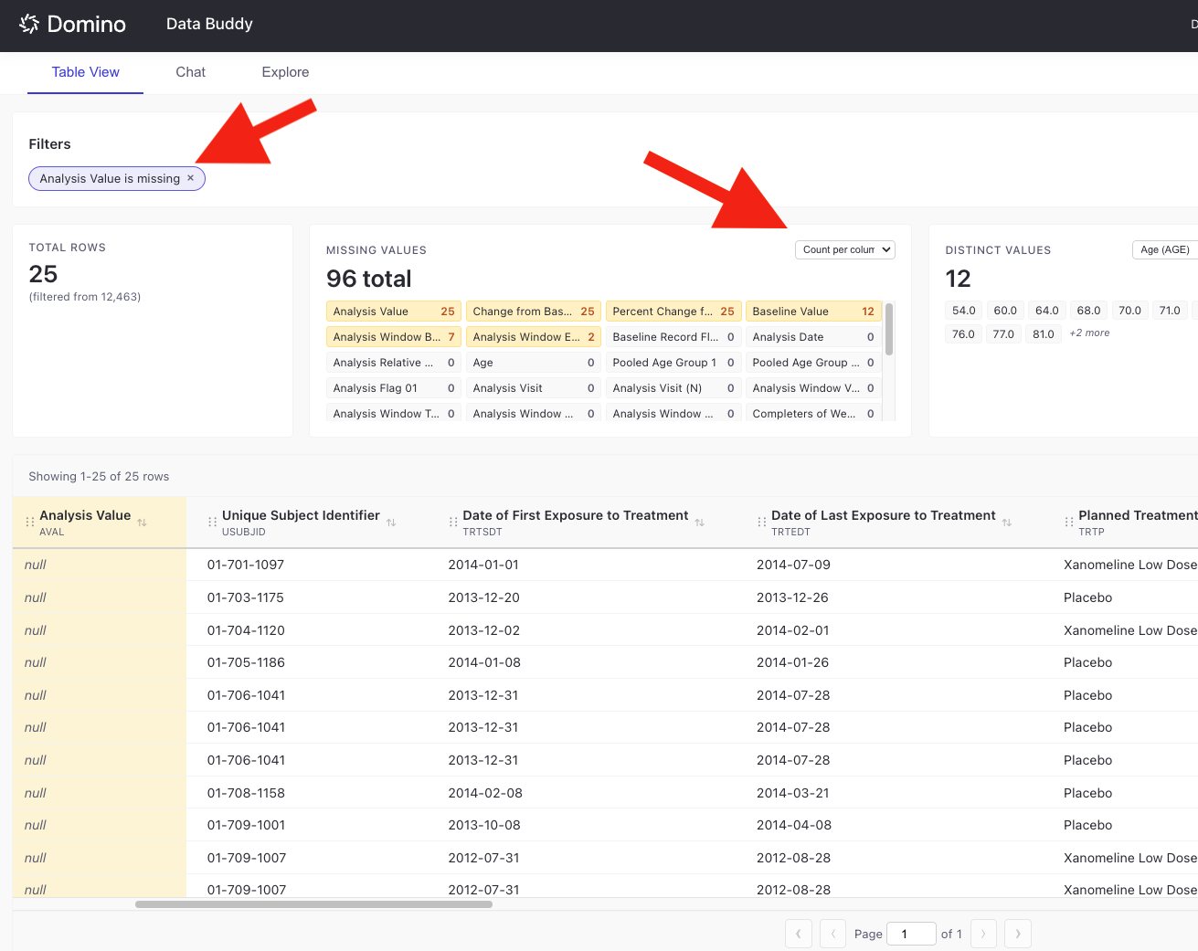Switch to the Chat tab

pos(190,72)
